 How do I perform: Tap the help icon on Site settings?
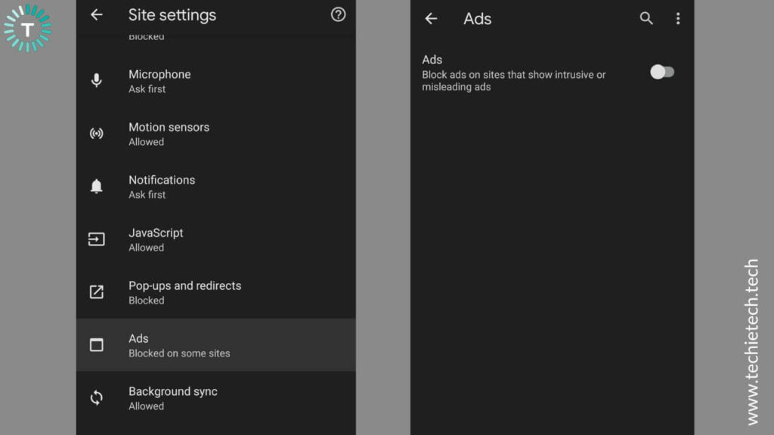pyautogui.click(x=338, y=15)
